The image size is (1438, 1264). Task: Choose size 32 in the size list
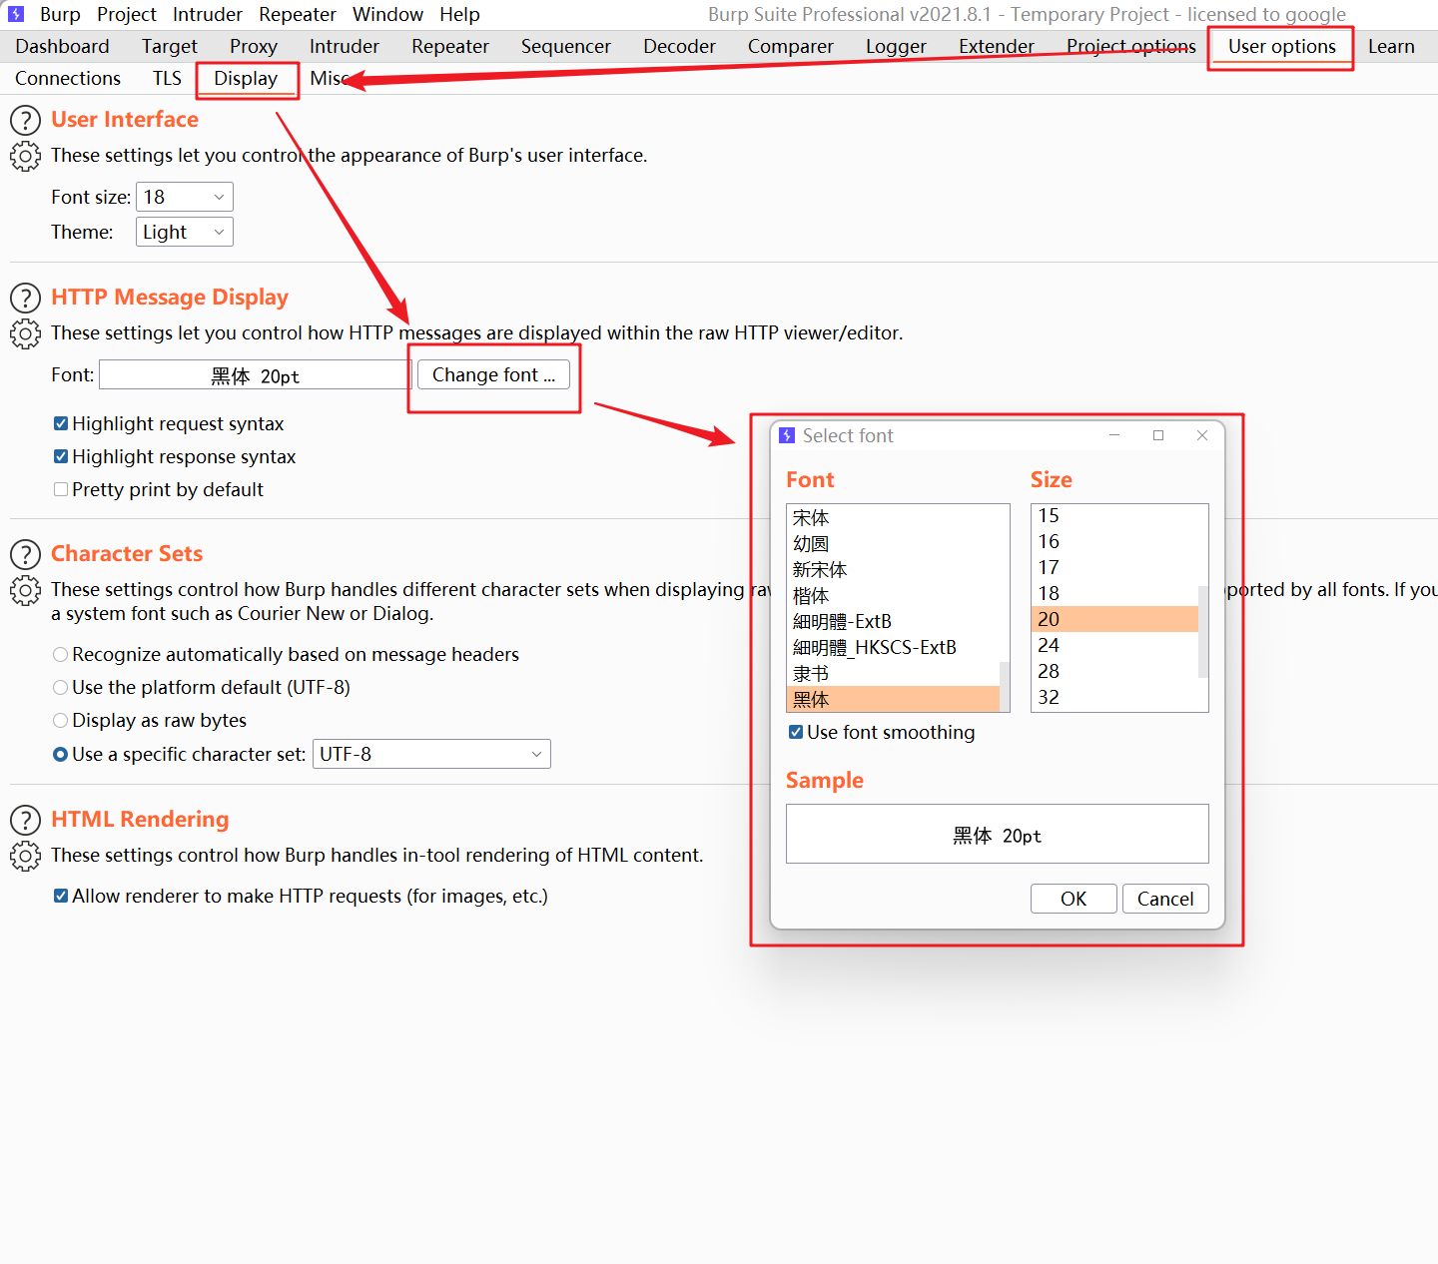1114,697
